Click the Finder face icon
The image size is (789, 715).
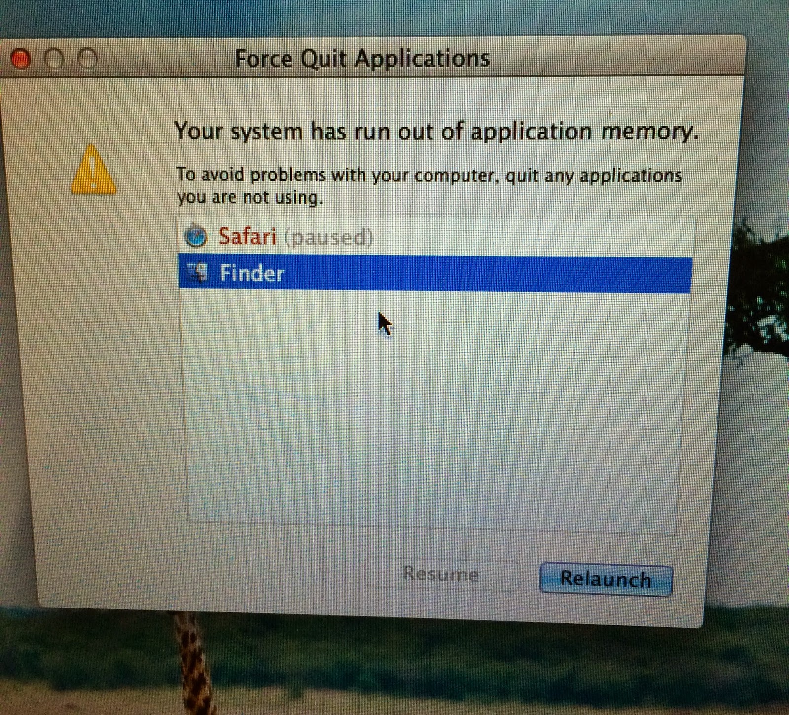click(x=197, y=273)
